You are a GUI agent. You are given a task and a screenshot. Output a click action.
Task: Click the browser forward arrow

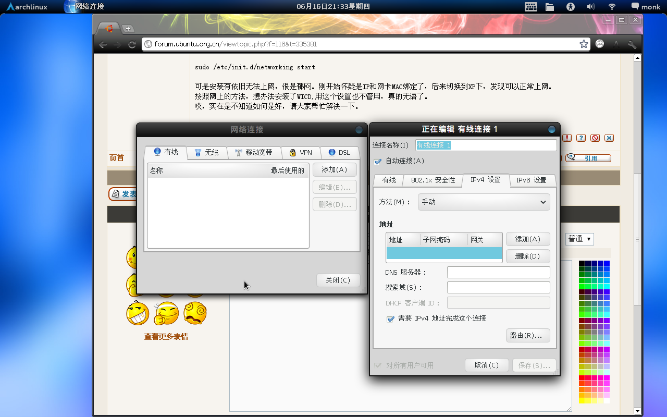[x=118, y=44]
